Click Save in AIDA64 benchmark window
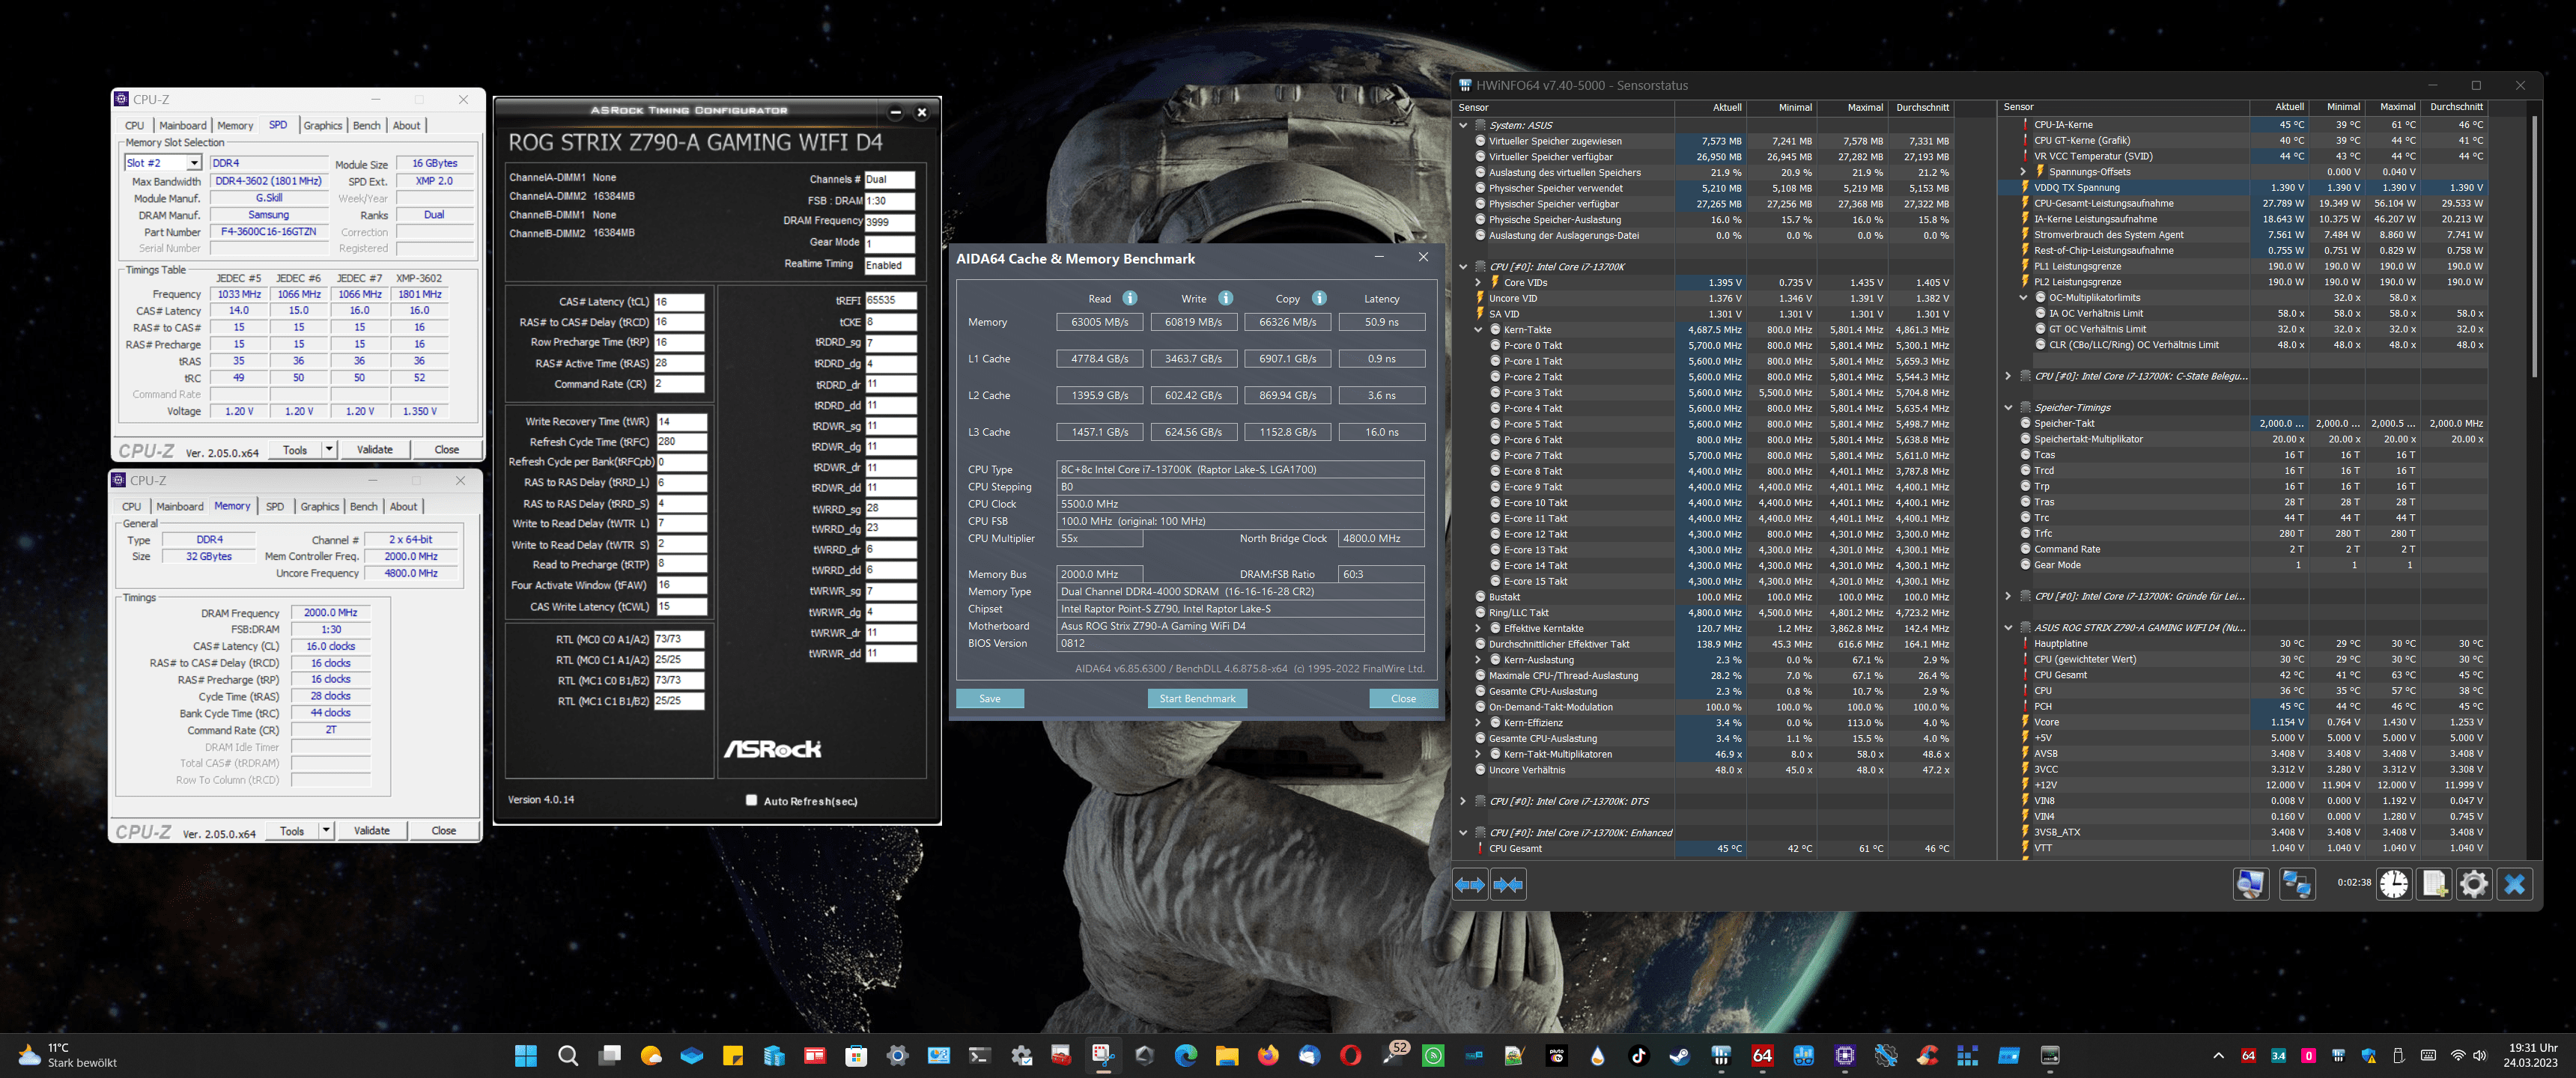Image resolution: width=2576 pixels, height=1078 pixels. (989, 698)
